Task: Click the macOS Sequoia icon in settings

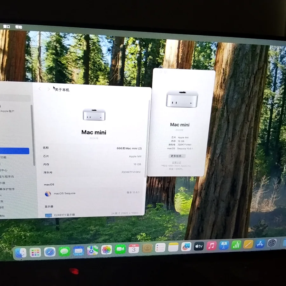Action: coord(48,194)
